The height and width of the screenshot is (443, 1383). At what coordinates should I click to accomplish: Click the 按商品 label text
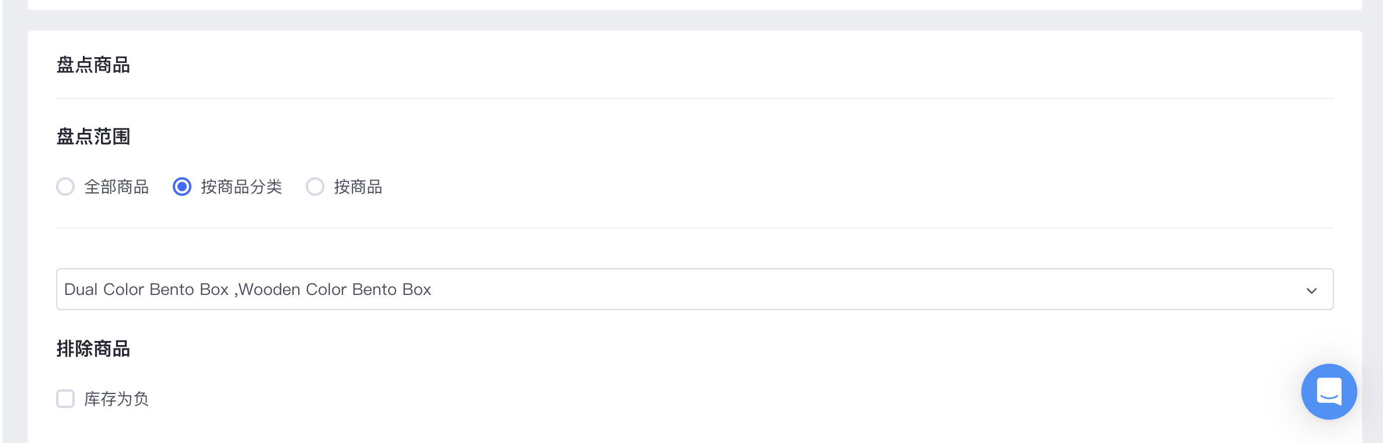tap(358, 187)
